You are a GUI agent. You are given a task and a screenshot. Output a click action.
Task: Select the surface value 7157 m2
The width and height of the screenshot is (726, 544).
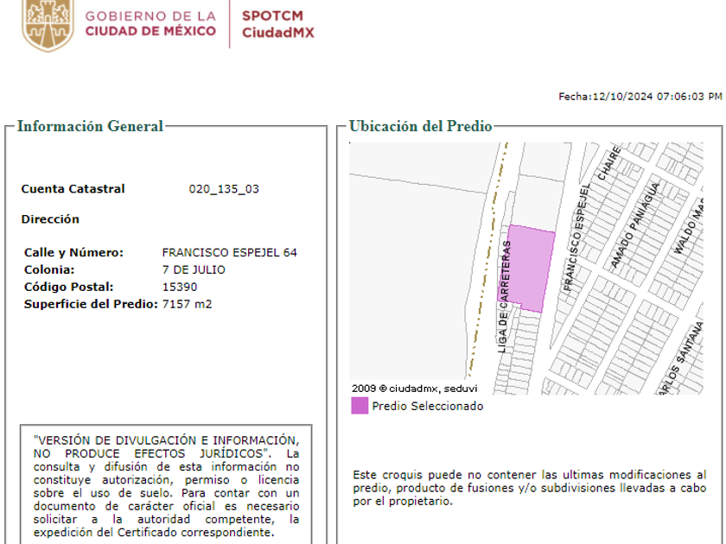pyautogui.click(x=187, y=304)
